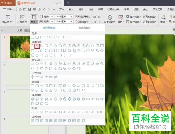Select the plain rectangle crop shape
Screen dimensions: 175x134
tap(33, 37)
